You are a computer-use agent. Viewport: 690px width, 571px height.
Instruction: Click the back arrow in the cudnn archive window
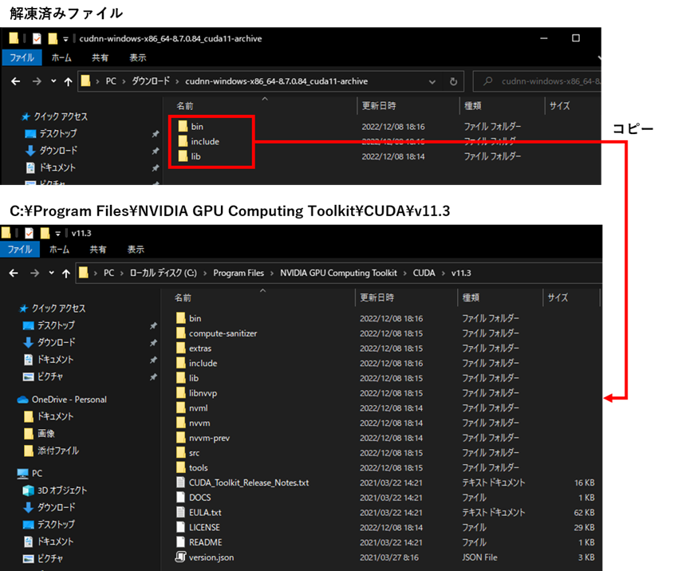click(x=16, y=81)
